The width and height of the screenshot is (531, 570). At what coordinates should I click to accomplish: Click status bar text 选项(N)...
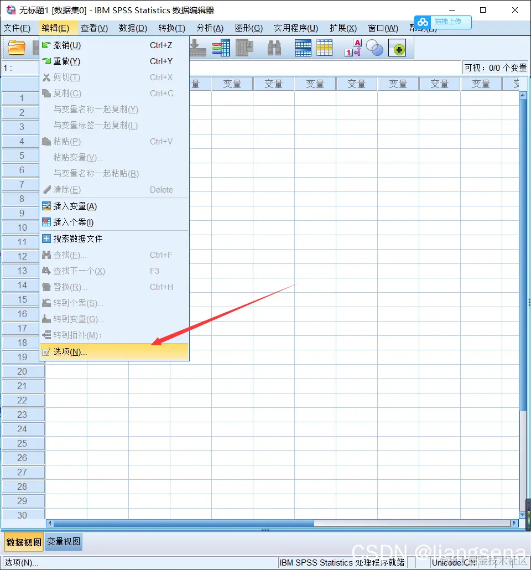click(22, 563)
